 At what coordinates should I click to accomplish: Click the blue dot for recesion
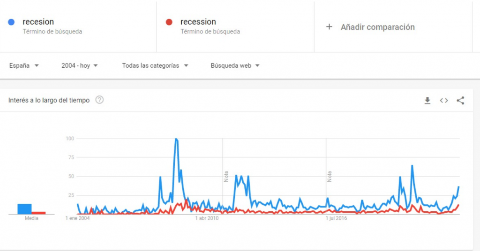point(12,22)
